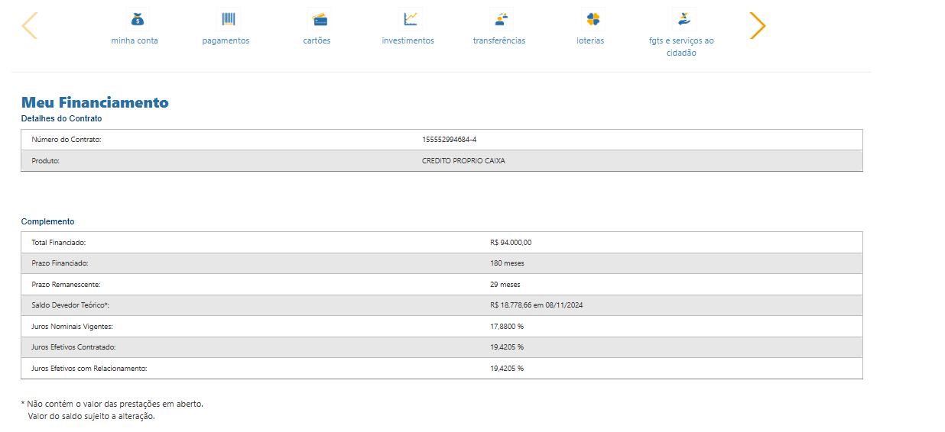Screen dimensions: 945x432
Task: Go to the minha conta text label
Action: click(135, 40)
